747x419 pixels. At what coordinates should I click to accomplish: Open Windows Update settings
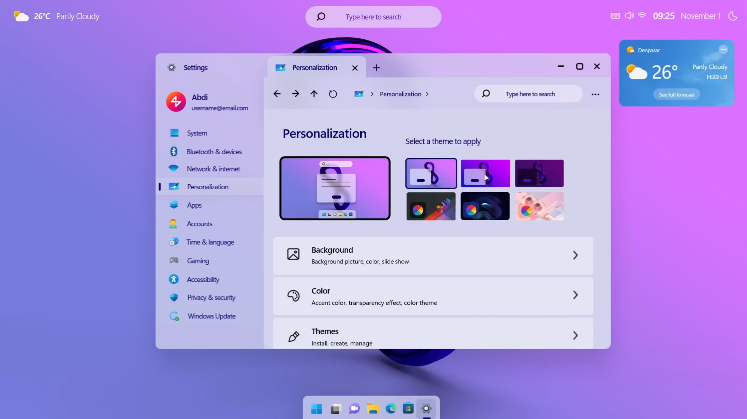(x=211, y=316)
